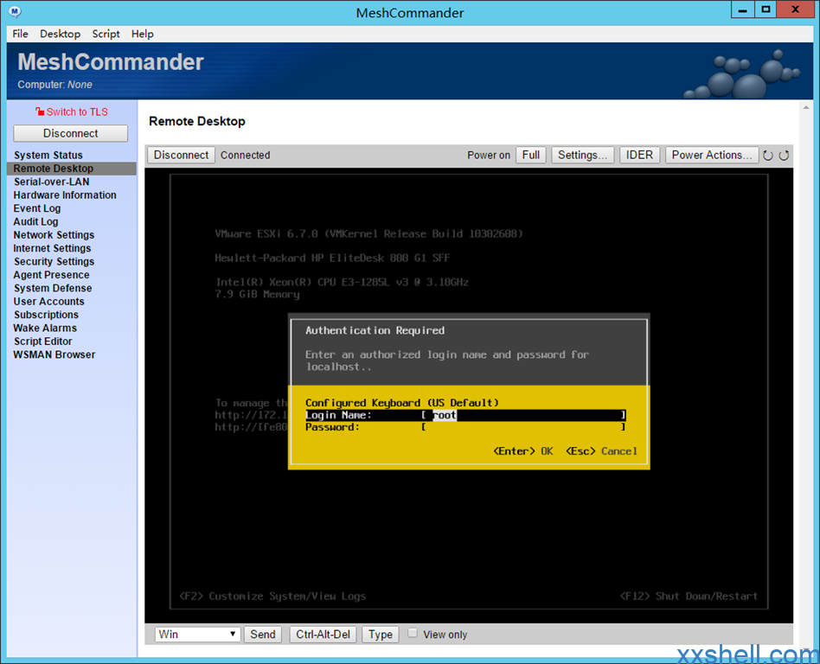Open Script Editor section
The height and width of the screenshot is (664, 820).
click(43, 342)
